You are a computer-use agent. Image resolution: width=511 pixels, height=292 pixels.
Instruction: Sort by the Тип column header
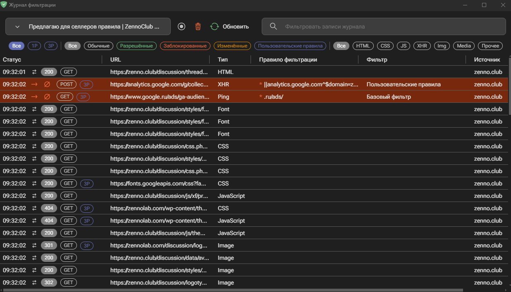223,59
